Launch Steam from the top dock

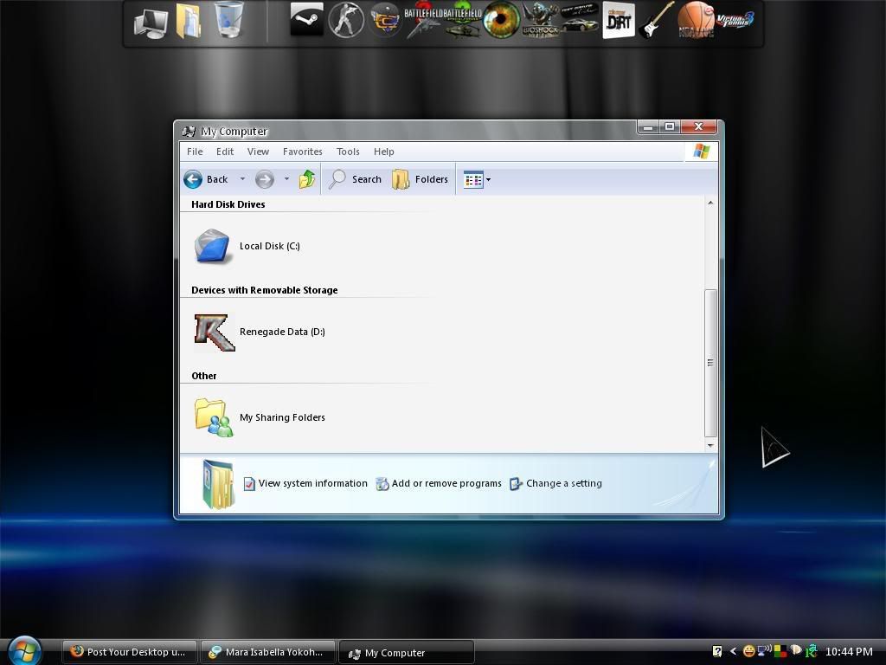click(x=306, y=21)
